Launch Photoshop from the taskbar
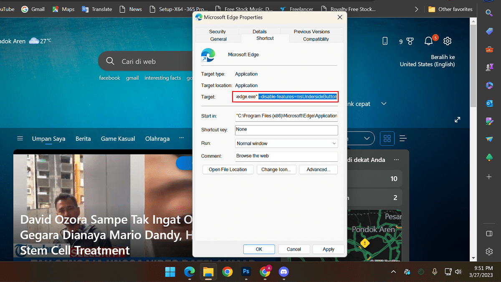This screenshot has width=501, height=282. [x=246, y=272]
